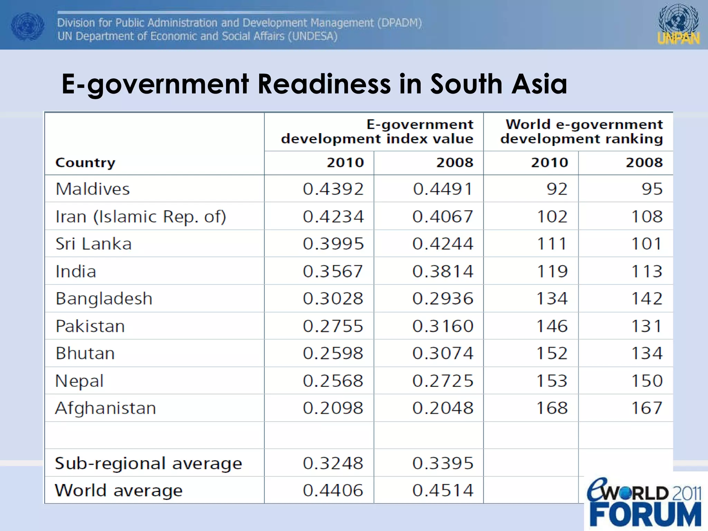
Task: Click the 'Iran (Islamic Rep. of)' row label
Action: pos(141,217)
